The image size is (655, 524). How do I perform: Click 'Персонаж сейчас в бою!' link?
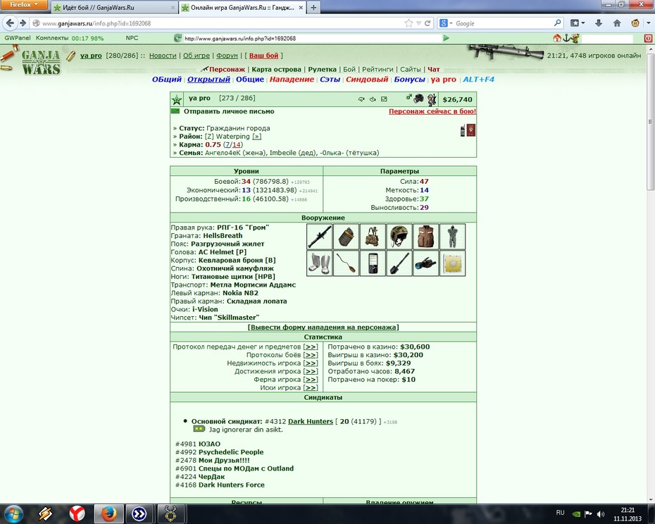(432, 111)
